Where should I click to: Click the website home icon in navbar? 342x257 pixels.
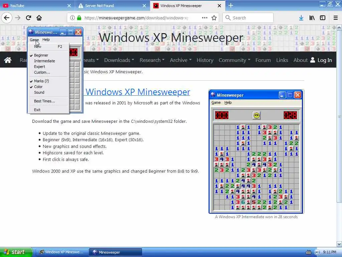click(8, 60)
